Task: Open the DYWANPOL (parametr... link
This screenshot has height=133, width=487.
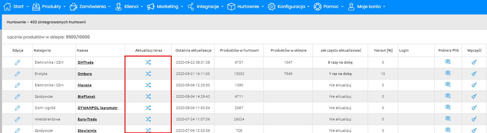Action: point(99,108)
